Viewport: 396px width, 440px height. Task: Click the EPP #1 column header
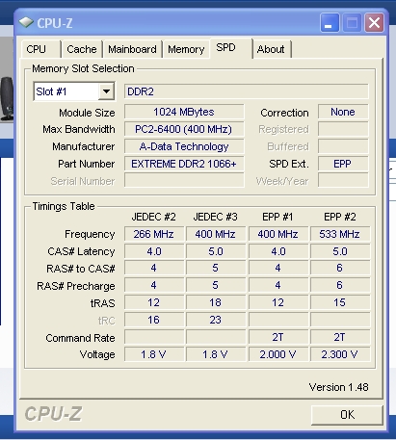(x=277, y=217)
